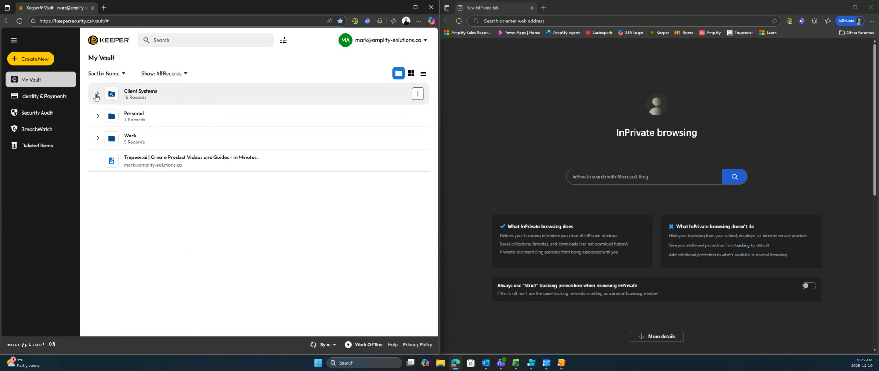Open Power Apps Home bookmark
This screenshot has width=879, height=371.
pyautogui.click(x=518, y=33)
